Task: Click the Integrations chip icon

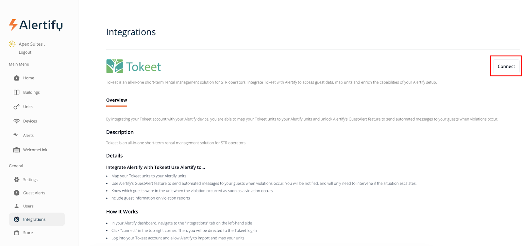Action: (x=17, y=219)
